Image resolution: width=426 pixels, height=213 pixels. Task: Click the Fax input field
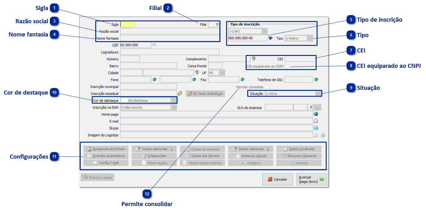(x=224, y=80)
